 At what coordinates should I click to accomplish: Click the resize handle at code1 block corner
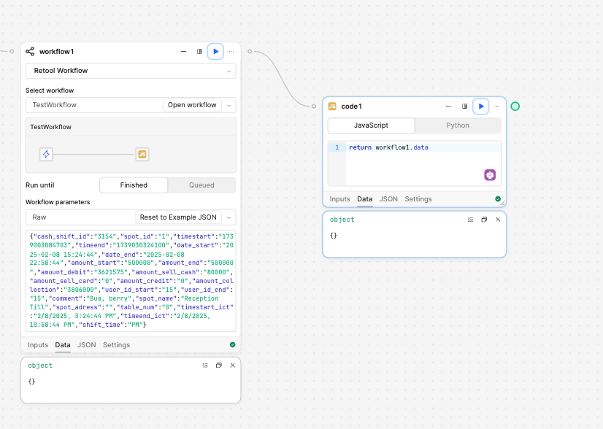[502, 204]
